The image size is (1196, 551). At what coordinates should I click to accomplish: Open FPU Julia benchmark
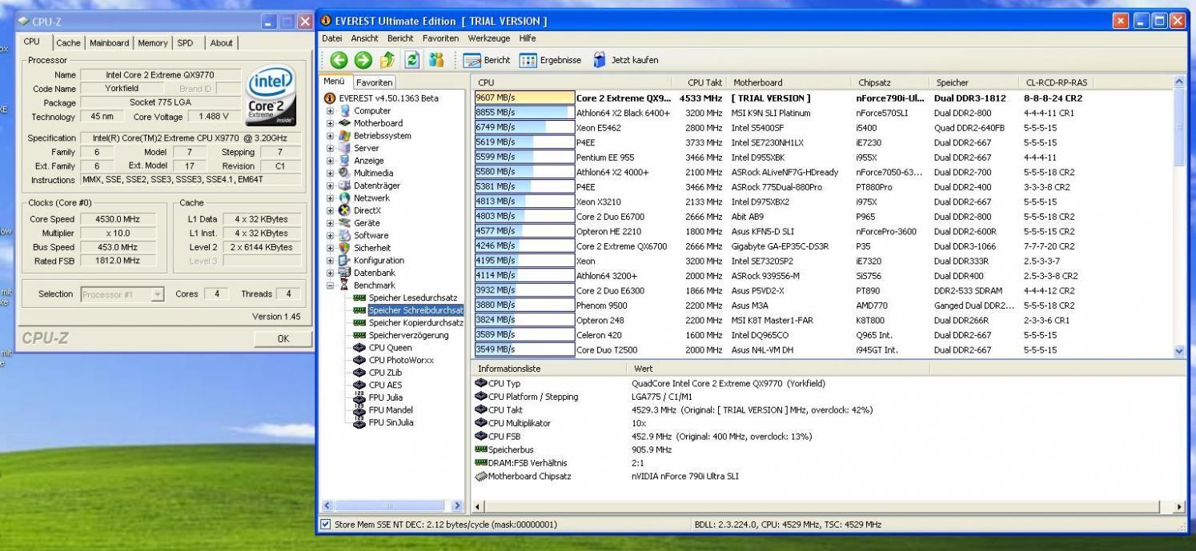(385, 397)
